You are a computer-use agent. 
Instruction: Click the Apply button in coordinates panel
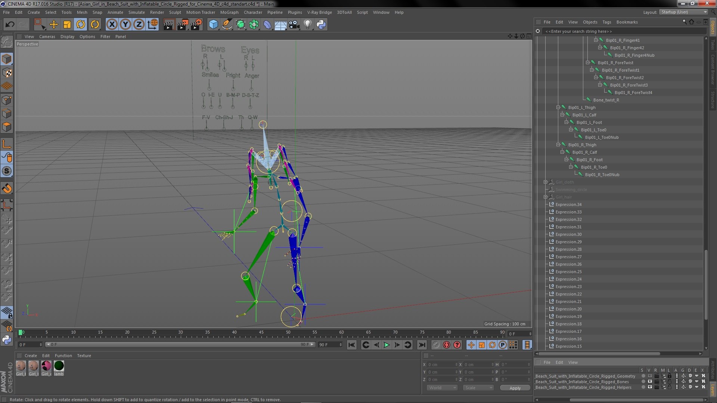point(515,388)
